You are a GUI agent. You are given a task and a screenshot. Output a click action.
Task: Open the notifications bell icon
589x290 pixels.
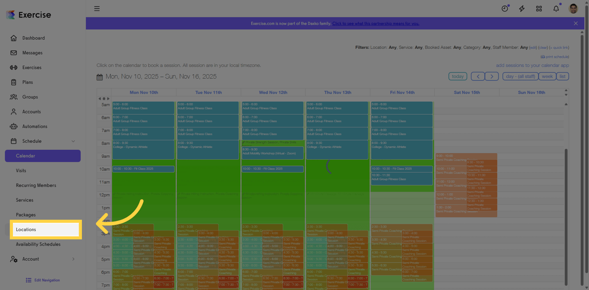(x=556, y=9)
